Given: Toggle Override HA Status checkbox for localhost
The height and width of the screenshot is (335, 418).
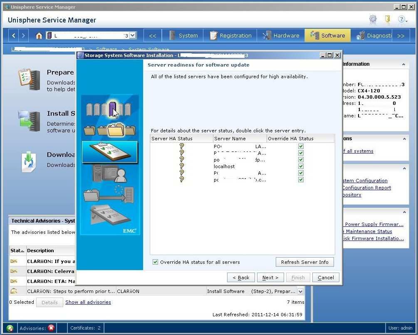Looking at the screenshot, I should (x=301, y=166).
